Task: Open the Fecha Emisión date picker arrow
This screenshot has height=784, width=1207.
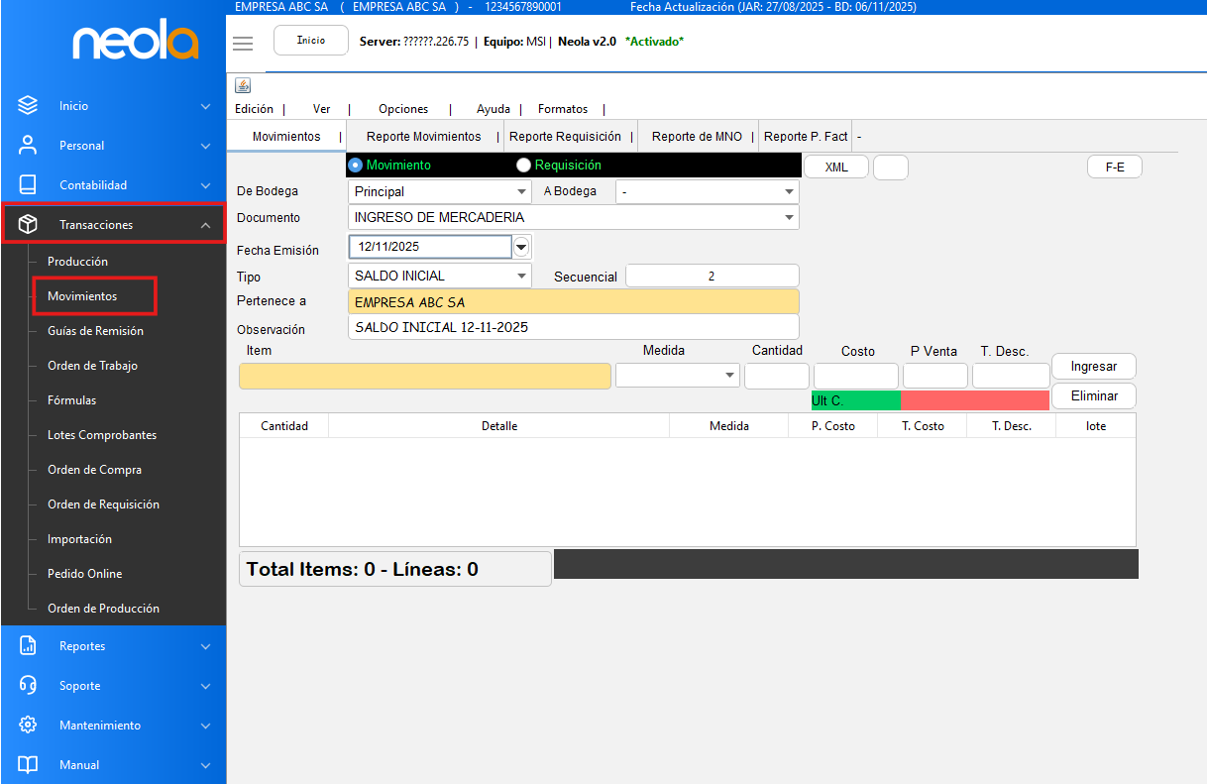Action: (522, 247)
